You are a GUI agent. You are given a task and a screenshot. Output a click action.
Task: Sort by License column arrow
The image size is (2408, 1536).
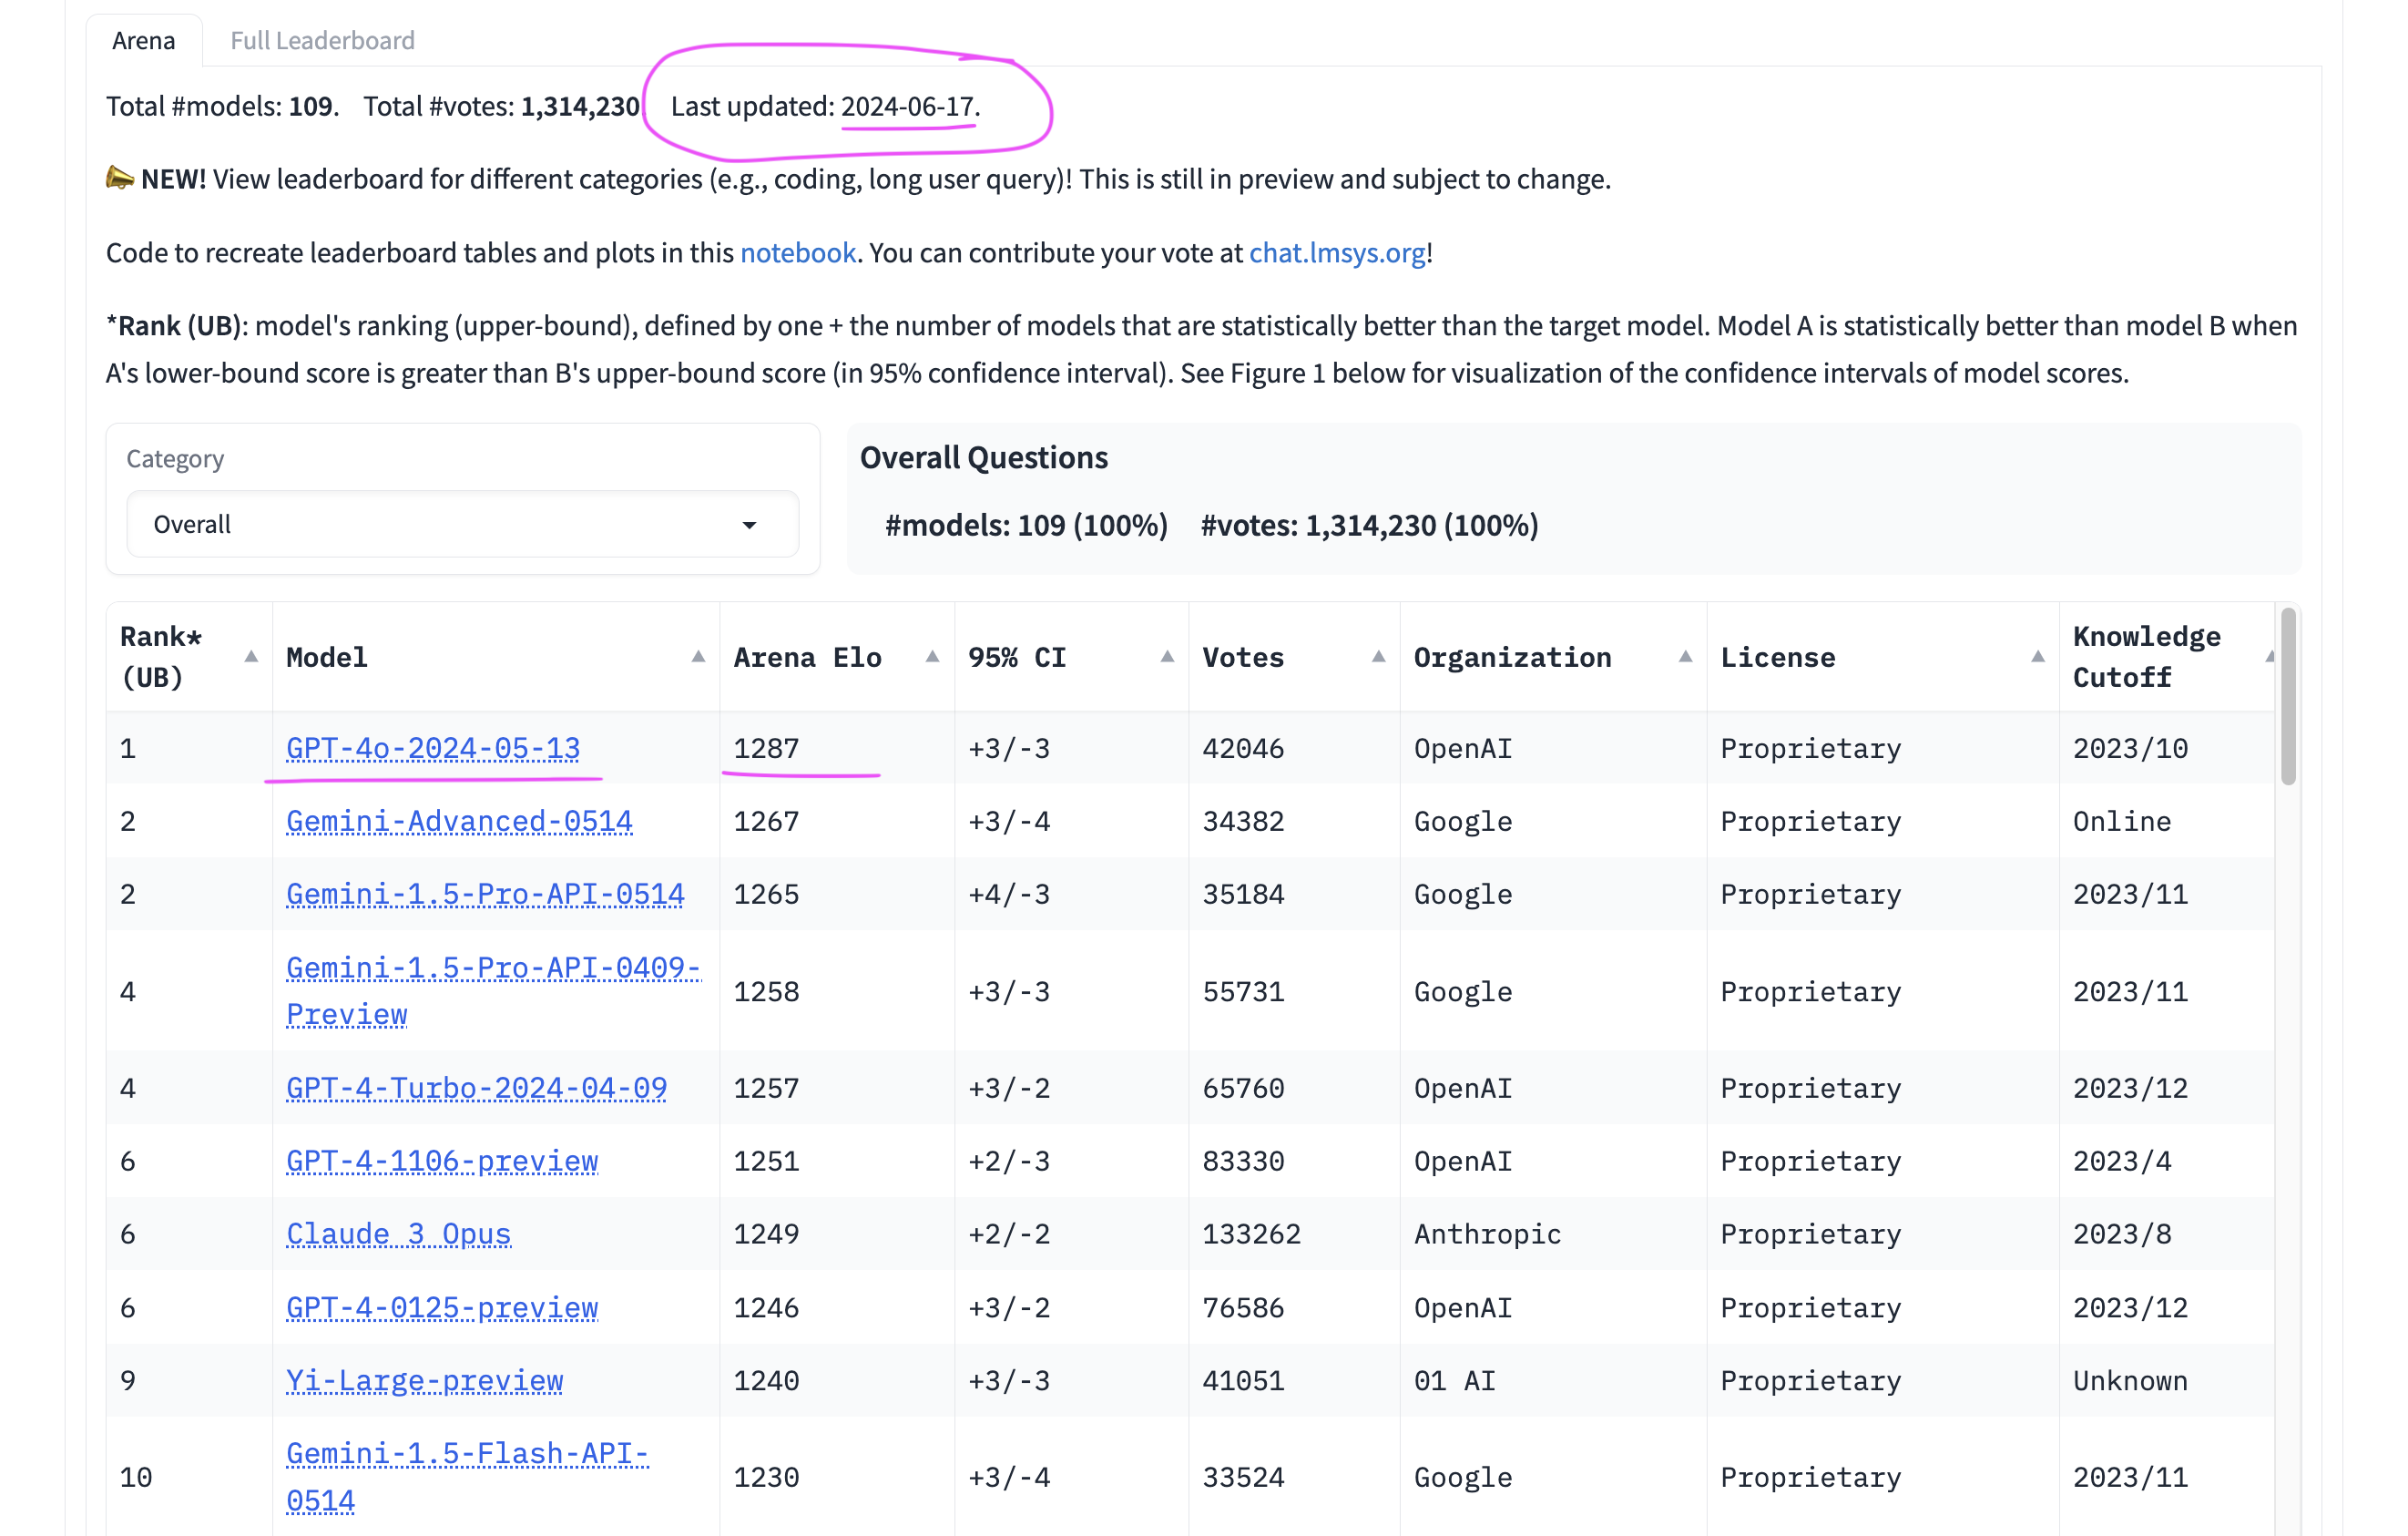(x=2037, y=657)
